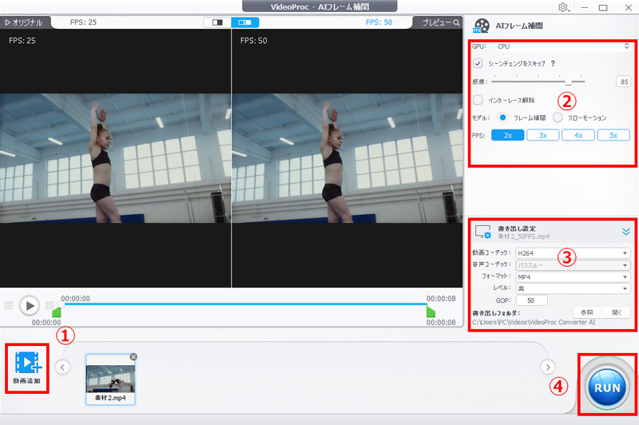Click the 素材2_50FPS.mp4 output filename

click(x=523, y=236)
